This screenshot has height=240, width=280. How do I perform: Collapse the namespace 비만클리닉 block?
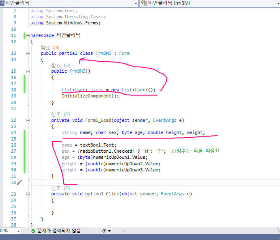[x=28, y=36]
